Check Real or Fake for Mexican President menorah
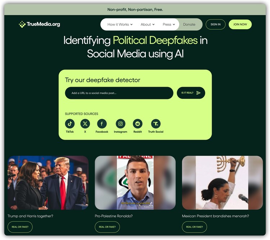This screenshot has height=240, width=270. pos(194,227)
